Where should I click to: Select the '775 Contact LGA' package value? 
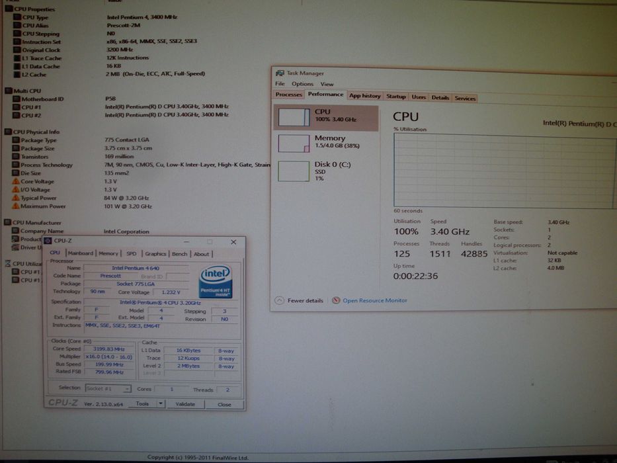pos(127,140)
